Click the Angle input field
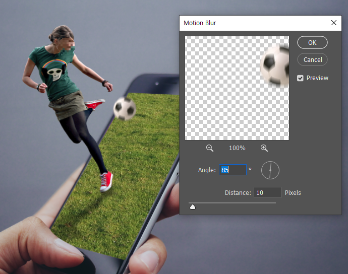 233,170
